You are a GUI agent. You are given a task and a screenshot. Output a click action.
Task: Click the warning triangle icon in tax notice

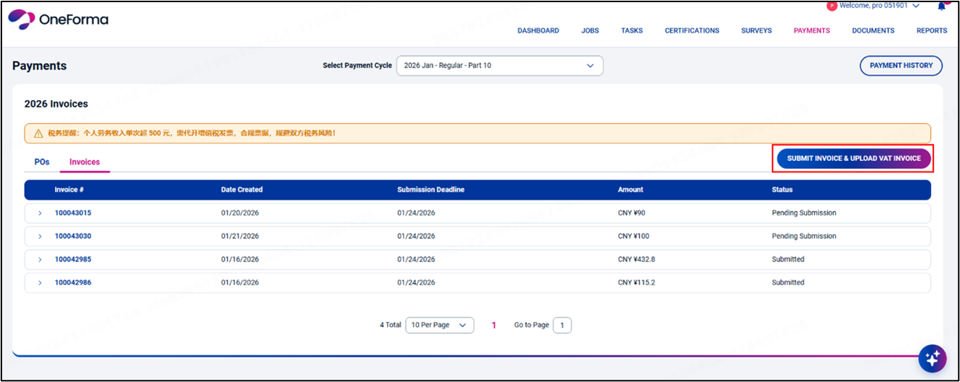[38, 133]
